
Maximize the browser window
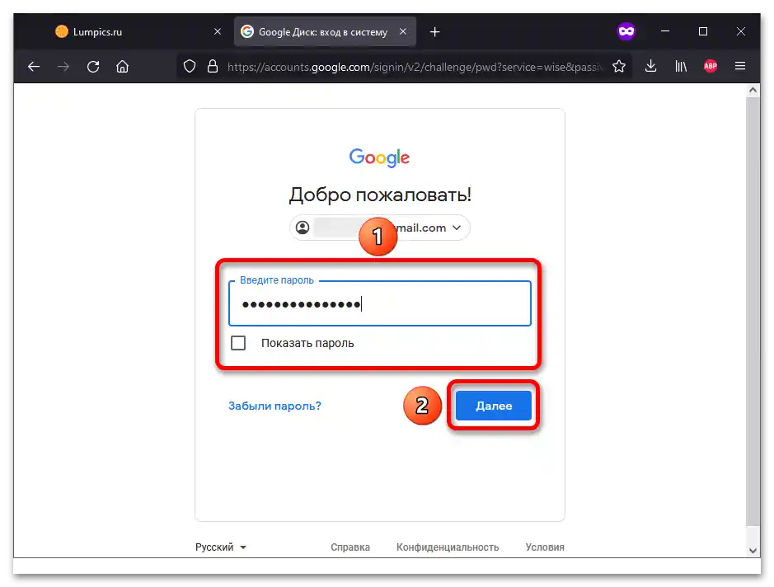pos(703,31)
